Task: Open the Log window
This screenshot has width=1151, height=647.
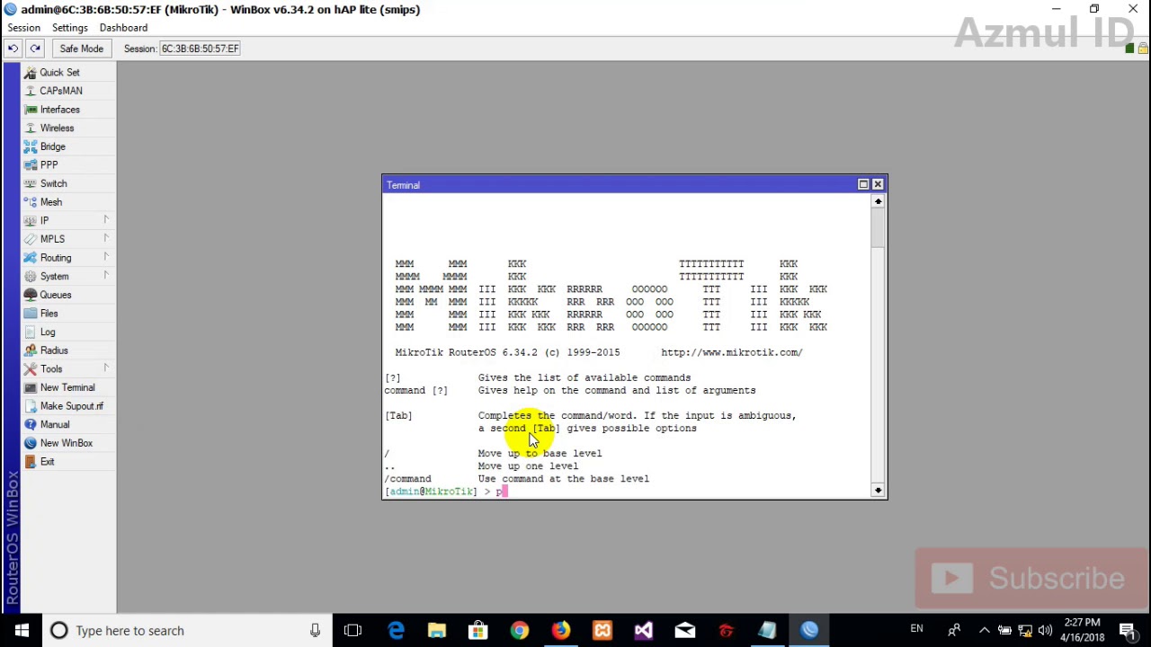Action: 47,332
